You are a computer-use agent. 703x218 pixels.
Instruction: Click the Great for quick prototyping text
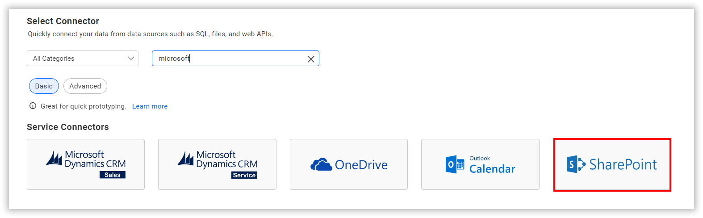84,106
